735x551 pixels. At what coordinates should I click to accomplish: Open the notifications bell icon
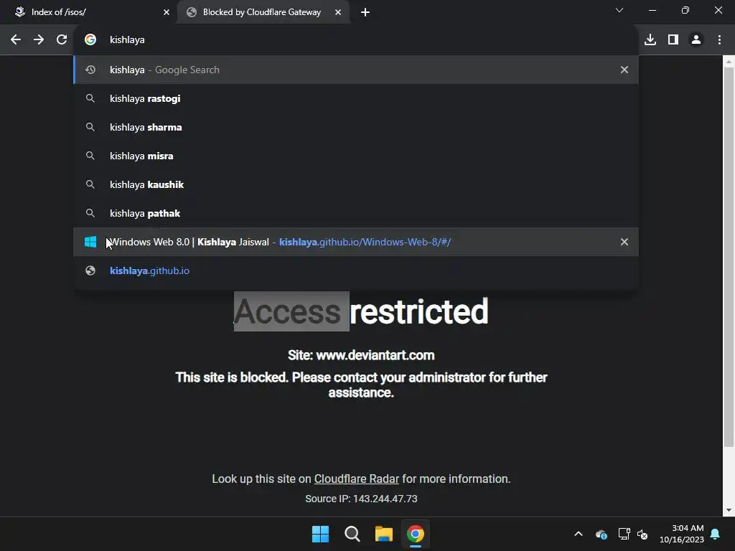(x=716, y=534)
